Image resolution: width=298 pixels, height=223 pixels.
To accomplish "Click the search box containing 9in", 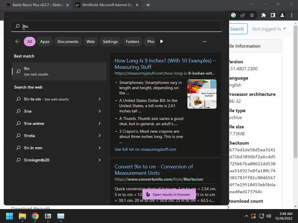I will (x=116, y=26).
